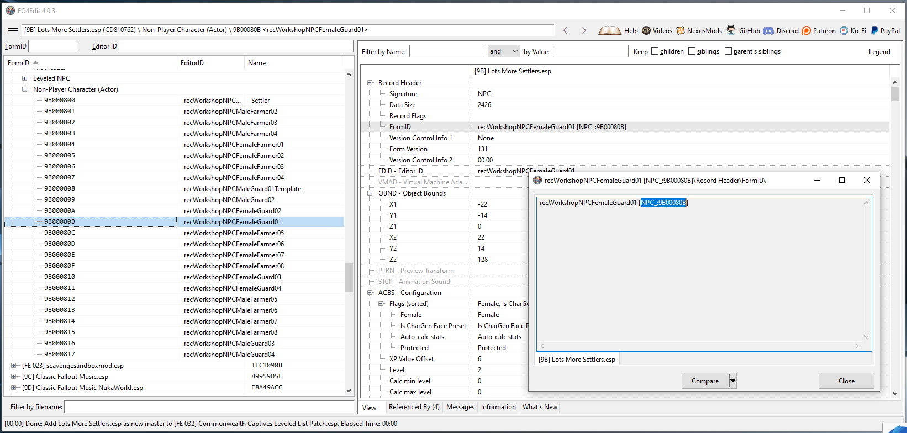Go back with the left navigation arrow
The height and width of the screenshot is (433, 907).
tap(565, 30)
